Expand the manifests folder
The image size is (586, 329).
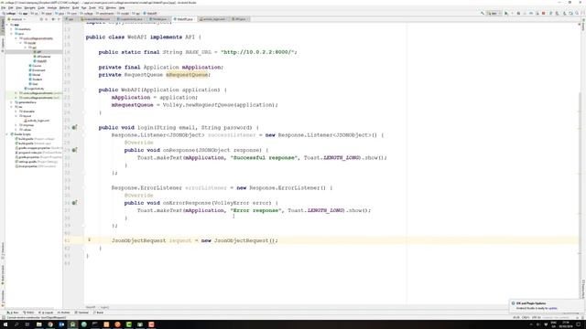point(12,29)
